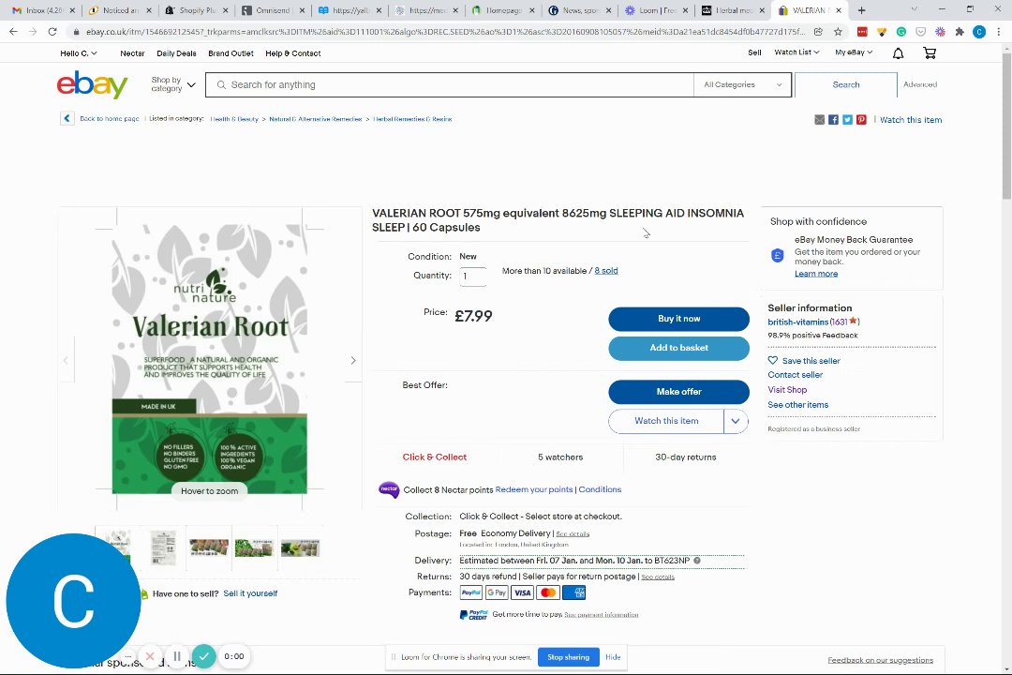Viewport: 1012px width, 675px height.
Task: Click in Search for anything field
Action: coord(450,84)
